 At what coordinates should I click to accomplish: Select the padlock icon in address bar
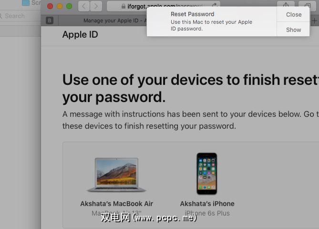click(123, 6)
